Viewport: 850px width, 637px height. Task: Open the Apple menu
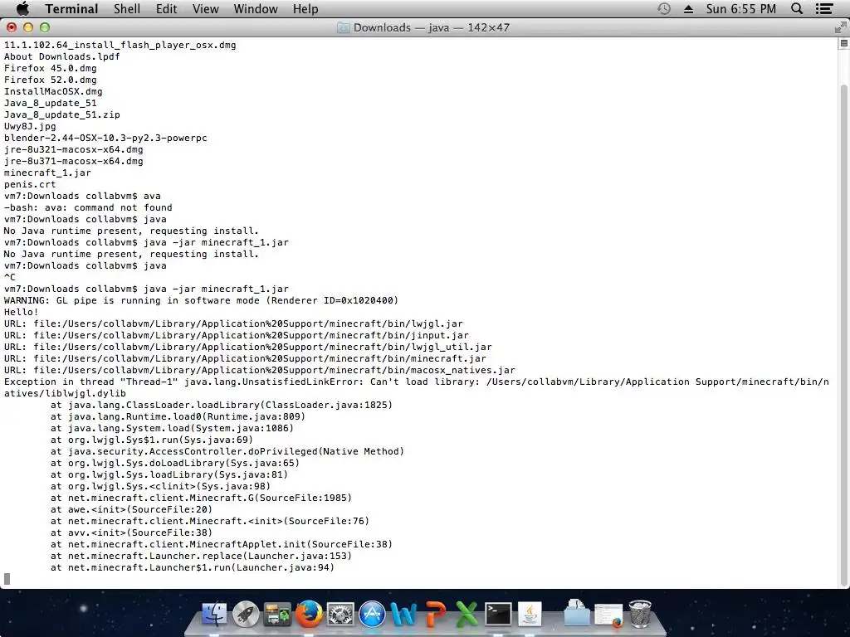22,8
